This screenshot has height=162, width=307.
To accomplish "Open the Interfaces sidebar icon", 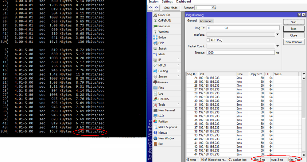I will (155, 26).
